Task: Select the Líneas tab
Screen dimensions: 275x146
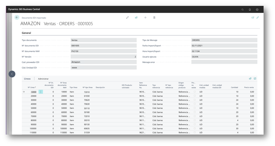Action: (x=27, y=79)
